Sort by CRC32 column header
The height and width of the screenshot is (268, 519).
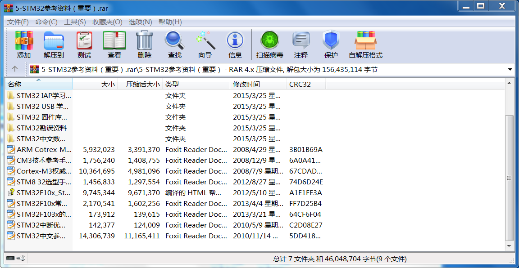point(306,84)
